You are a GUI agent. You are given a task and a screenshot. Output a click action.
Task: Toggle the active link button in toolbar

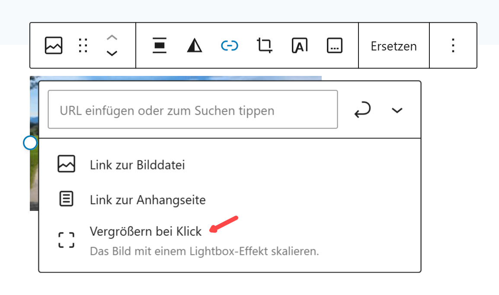[230, 46]
